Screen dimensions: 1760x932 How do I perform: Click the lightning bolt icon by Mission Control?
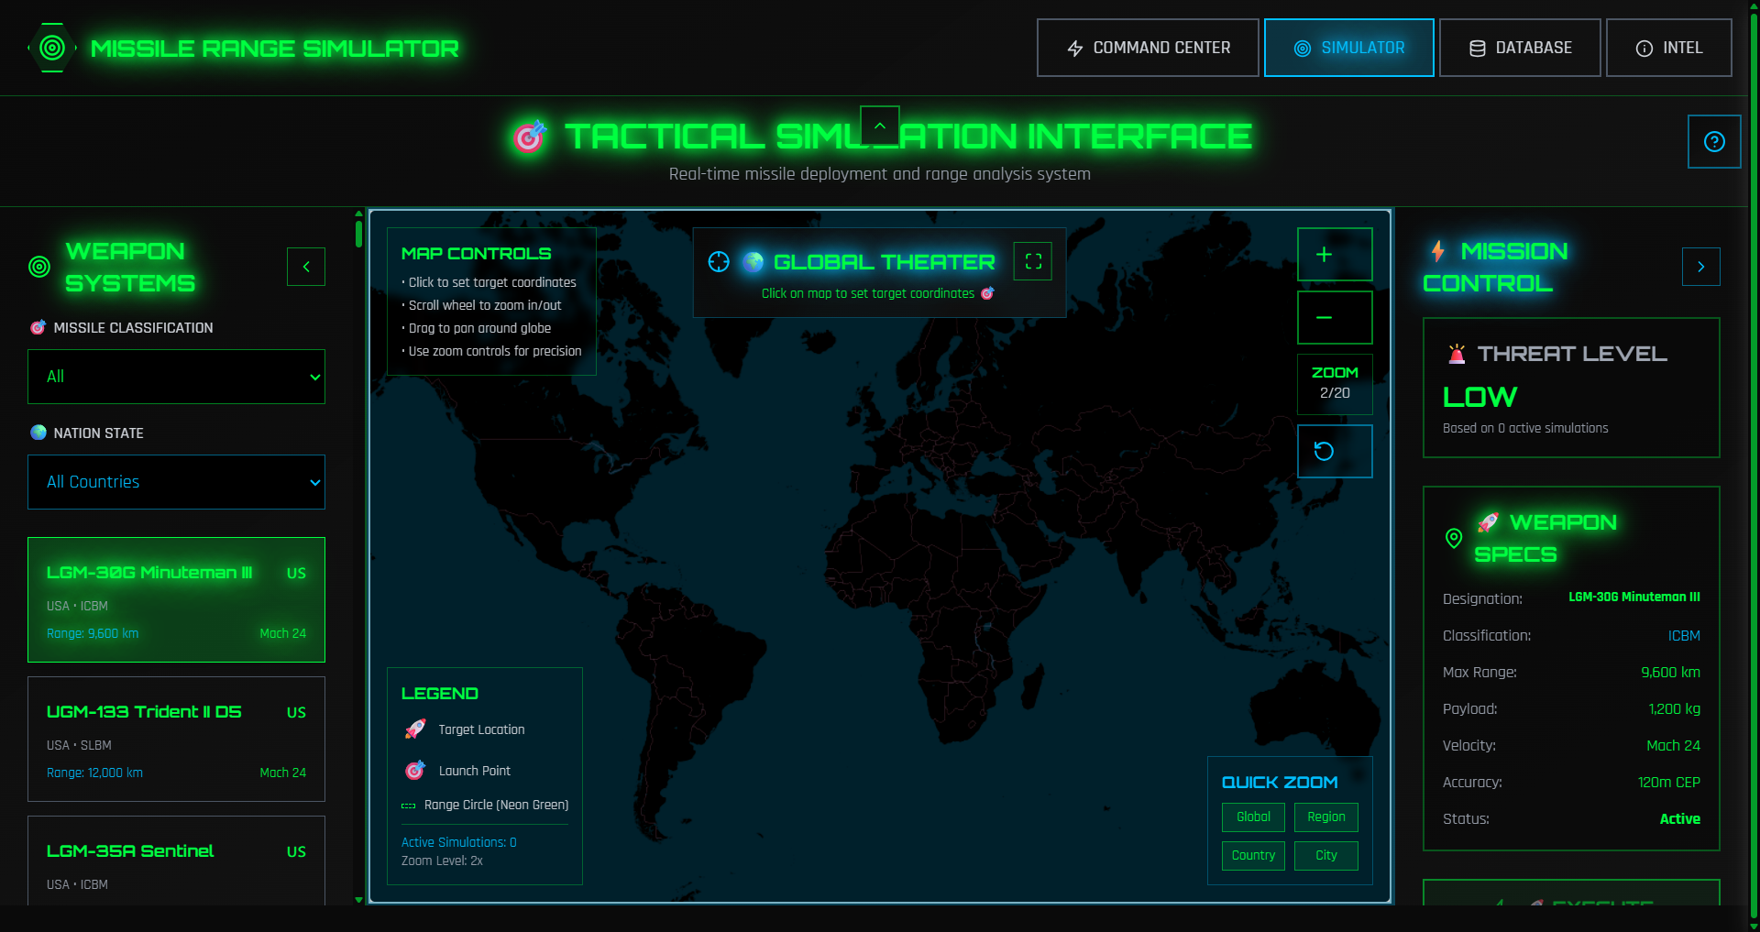pos(1438,251)
